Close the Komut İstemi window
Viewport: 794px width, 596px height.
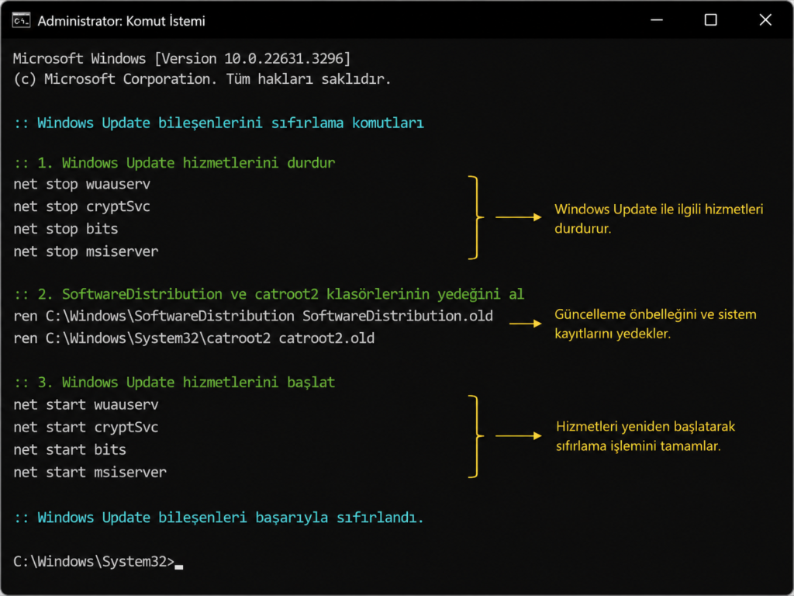pyautogui.click(x=765, y=20)
